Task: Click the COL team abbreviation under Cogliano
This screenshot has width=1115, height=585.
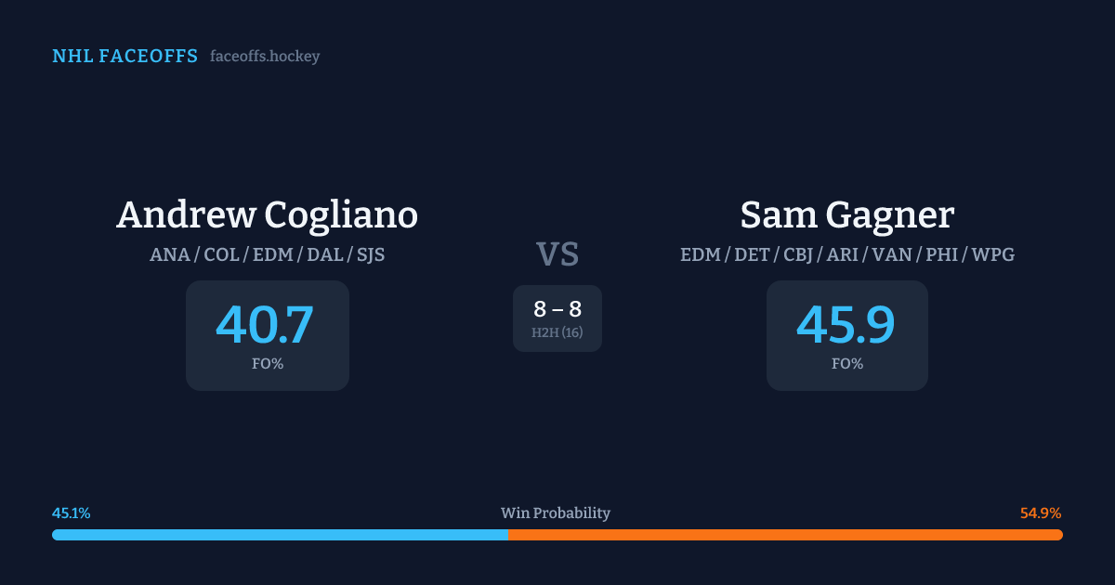Action: coord(221,254)
